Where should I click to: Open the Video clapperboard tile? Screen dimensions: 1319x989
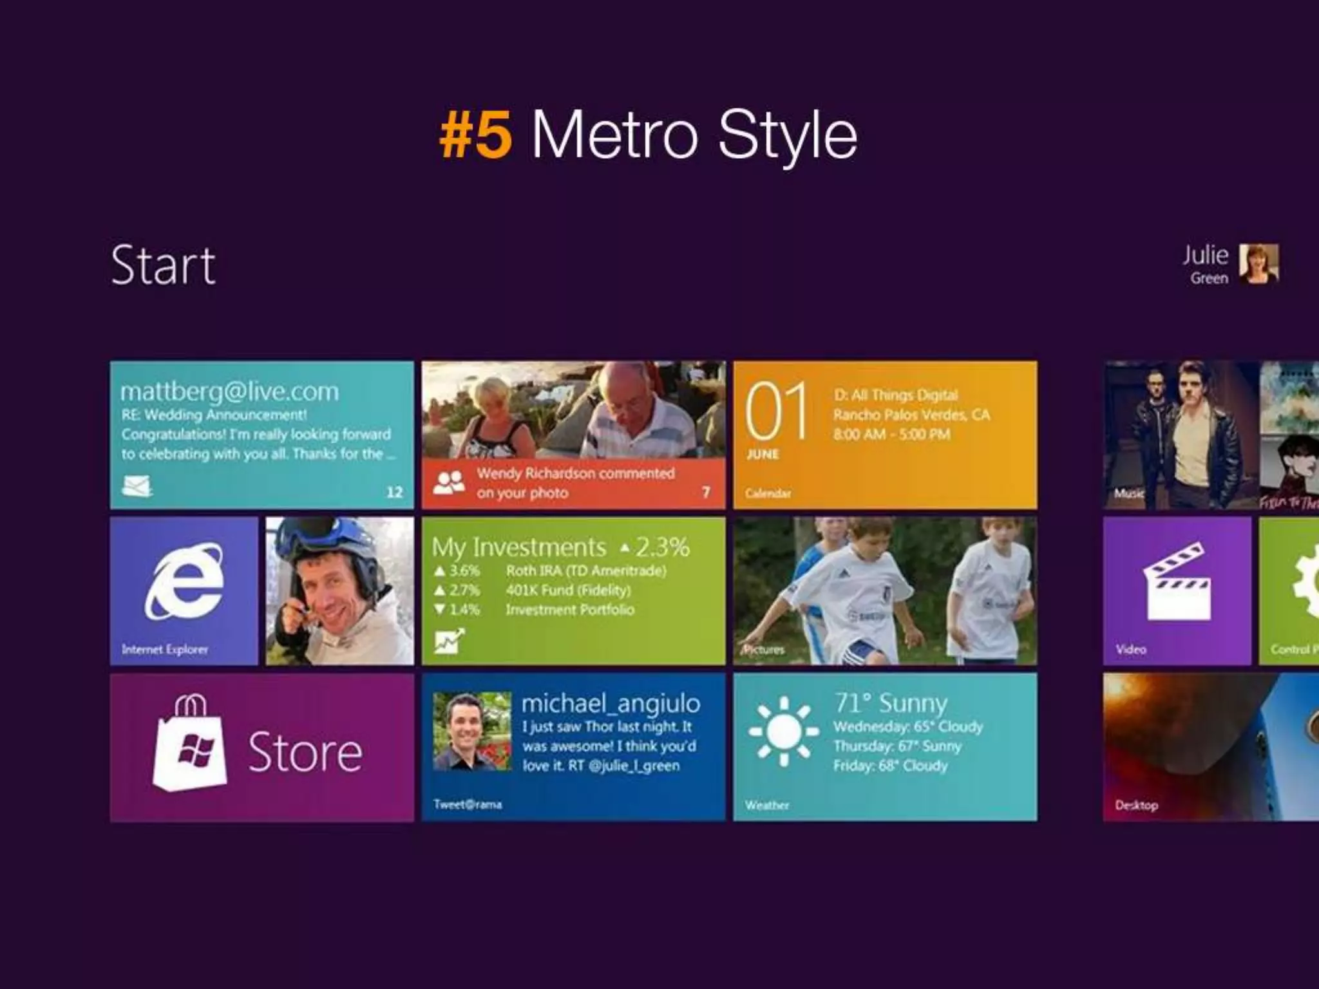pos(1177,590)
